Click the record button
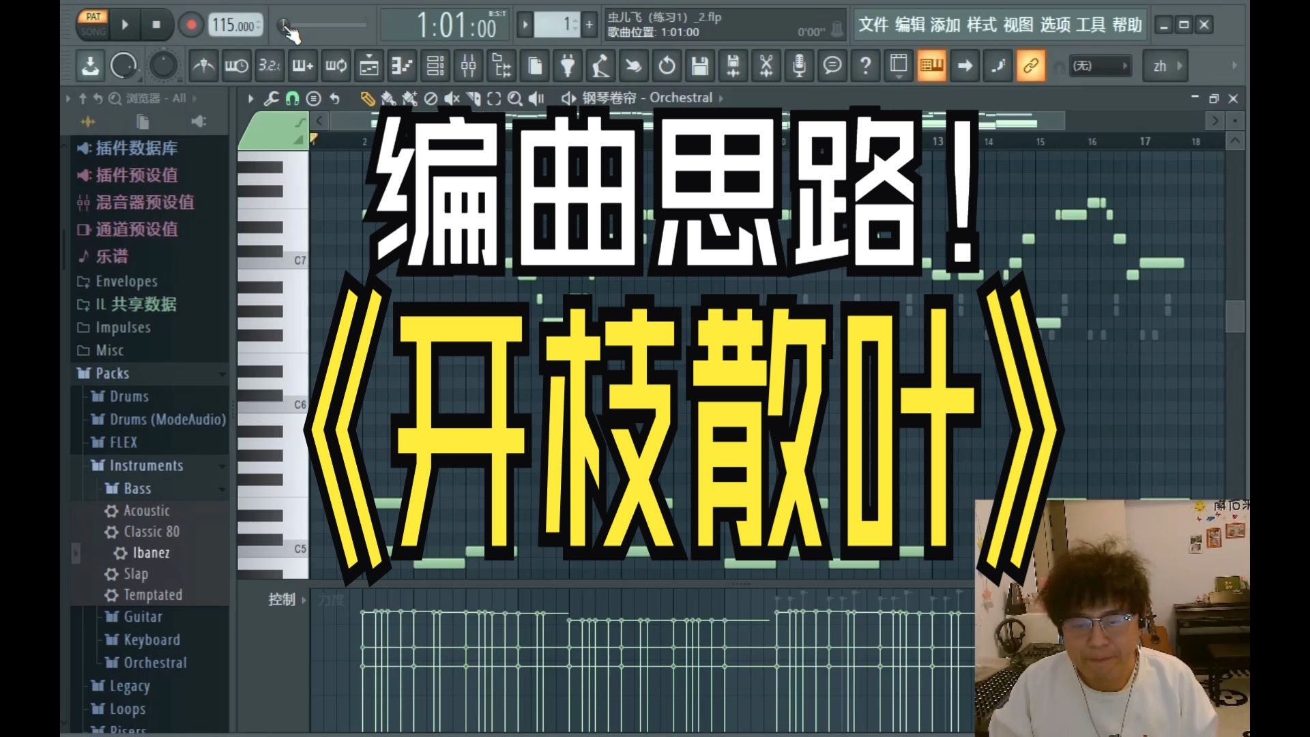1310x737 pixels. (191, 25)
